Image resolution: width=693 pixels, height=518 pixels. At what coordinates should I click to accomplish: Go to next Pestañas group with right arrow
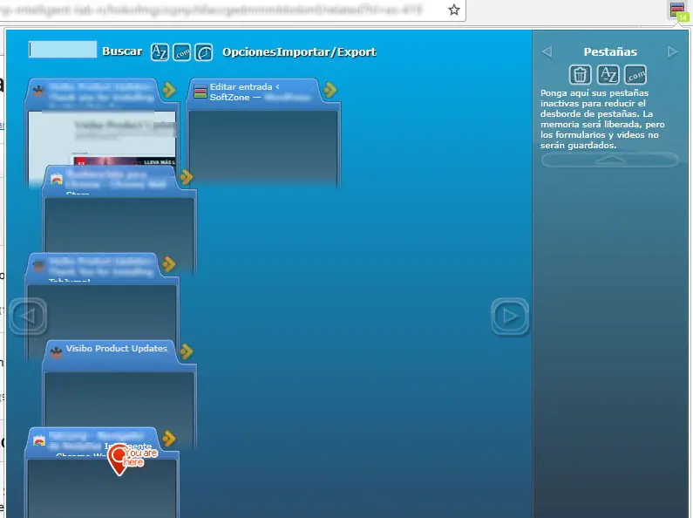point(672,51)
